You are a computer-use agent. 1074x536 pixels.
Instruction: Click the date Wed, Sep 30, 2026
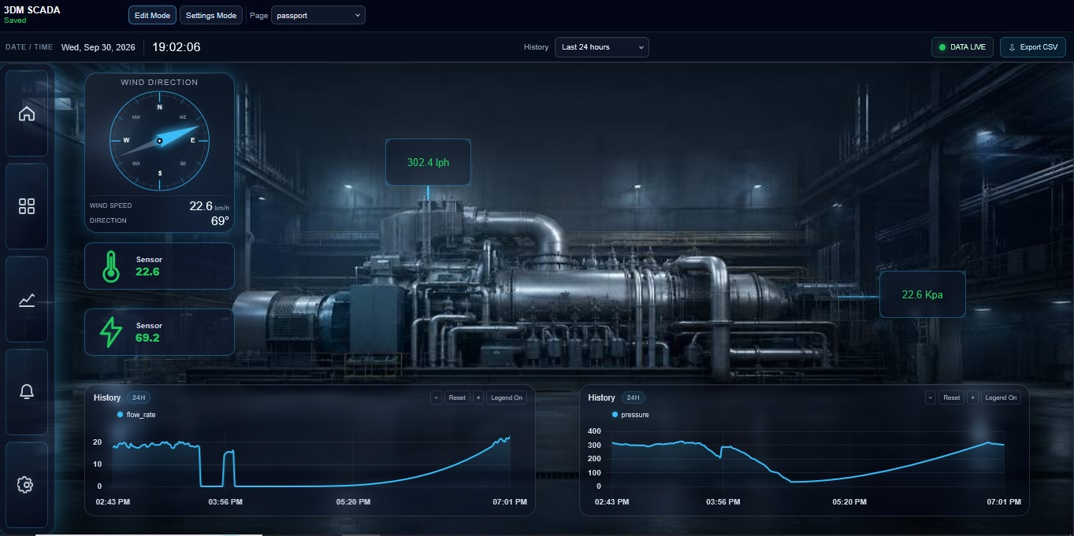pos(98,47)
